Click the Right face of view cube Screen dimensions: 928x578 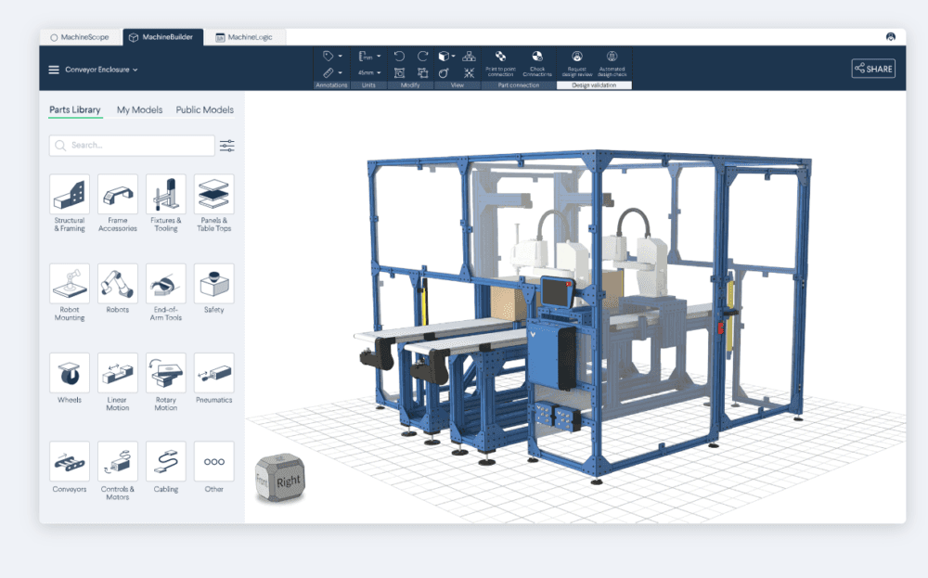point(289,481)
